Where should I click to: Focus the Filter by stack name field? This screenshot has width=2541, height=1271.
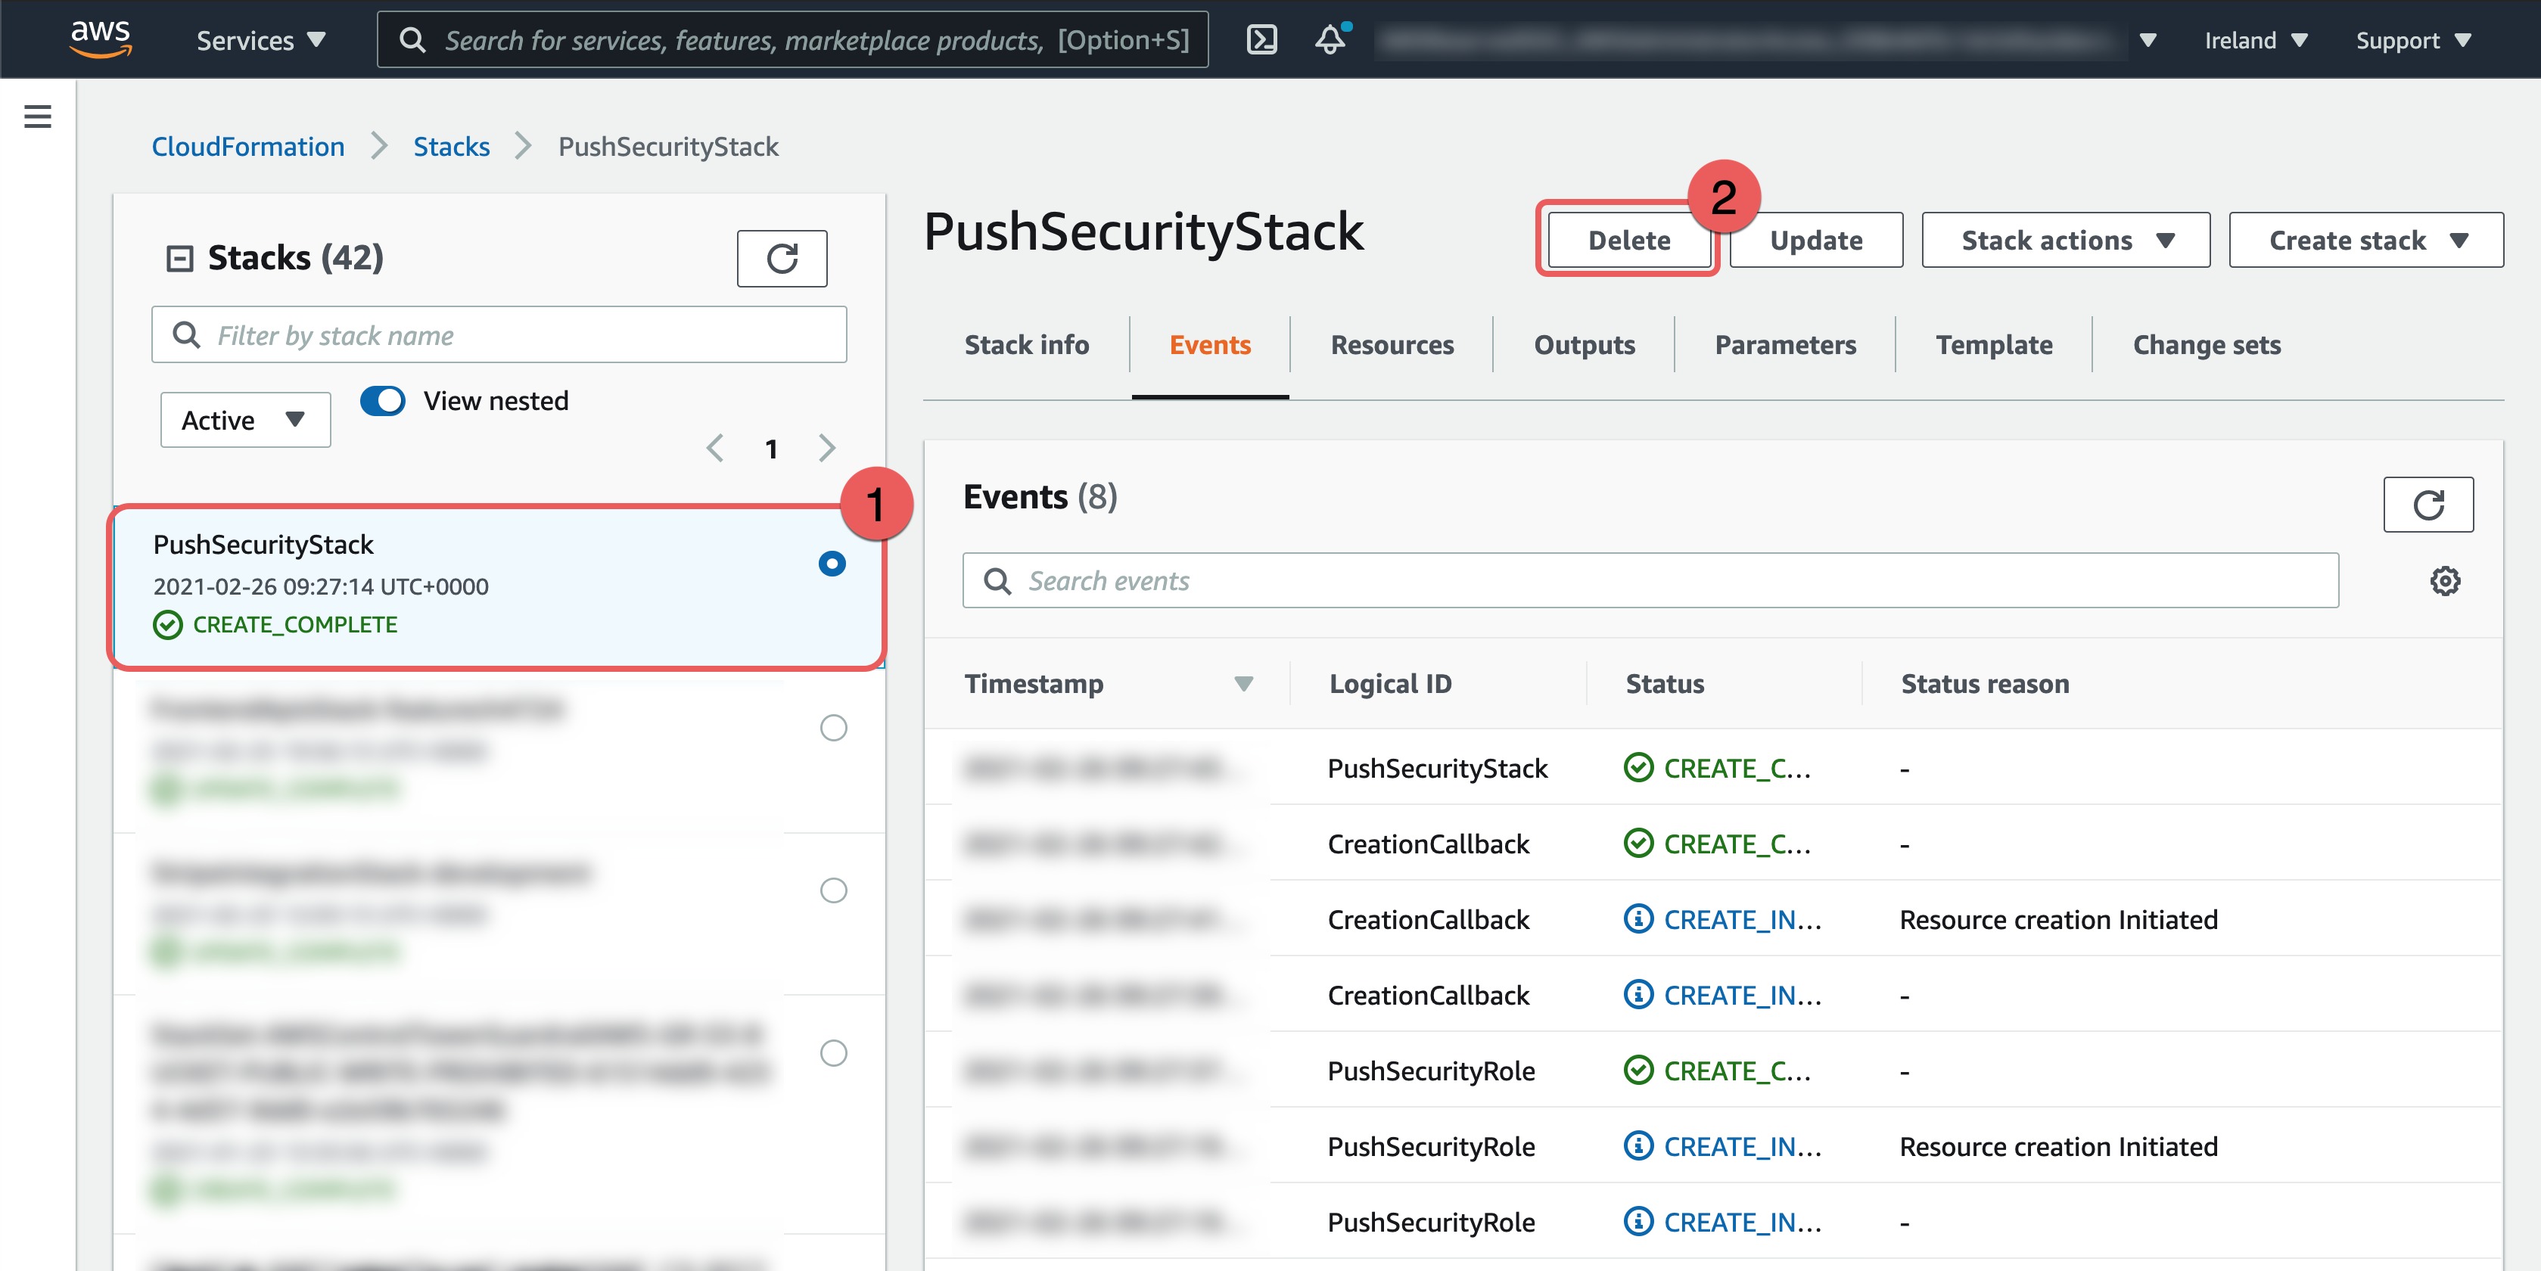(499, 335)
